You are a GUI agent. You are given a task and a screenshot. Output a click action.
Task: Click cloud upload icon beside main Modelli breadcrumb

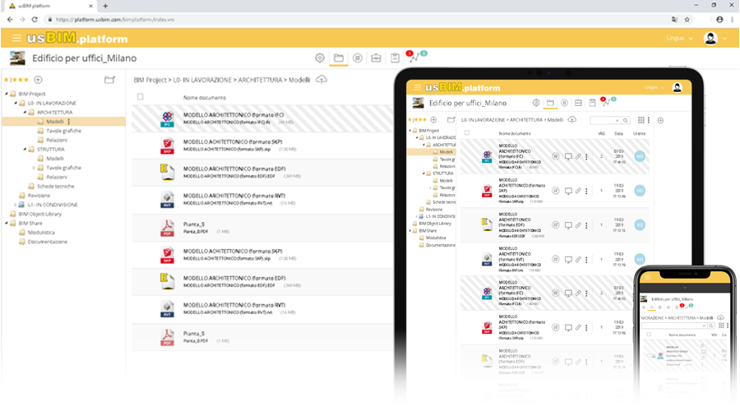(x=321, y=80)
